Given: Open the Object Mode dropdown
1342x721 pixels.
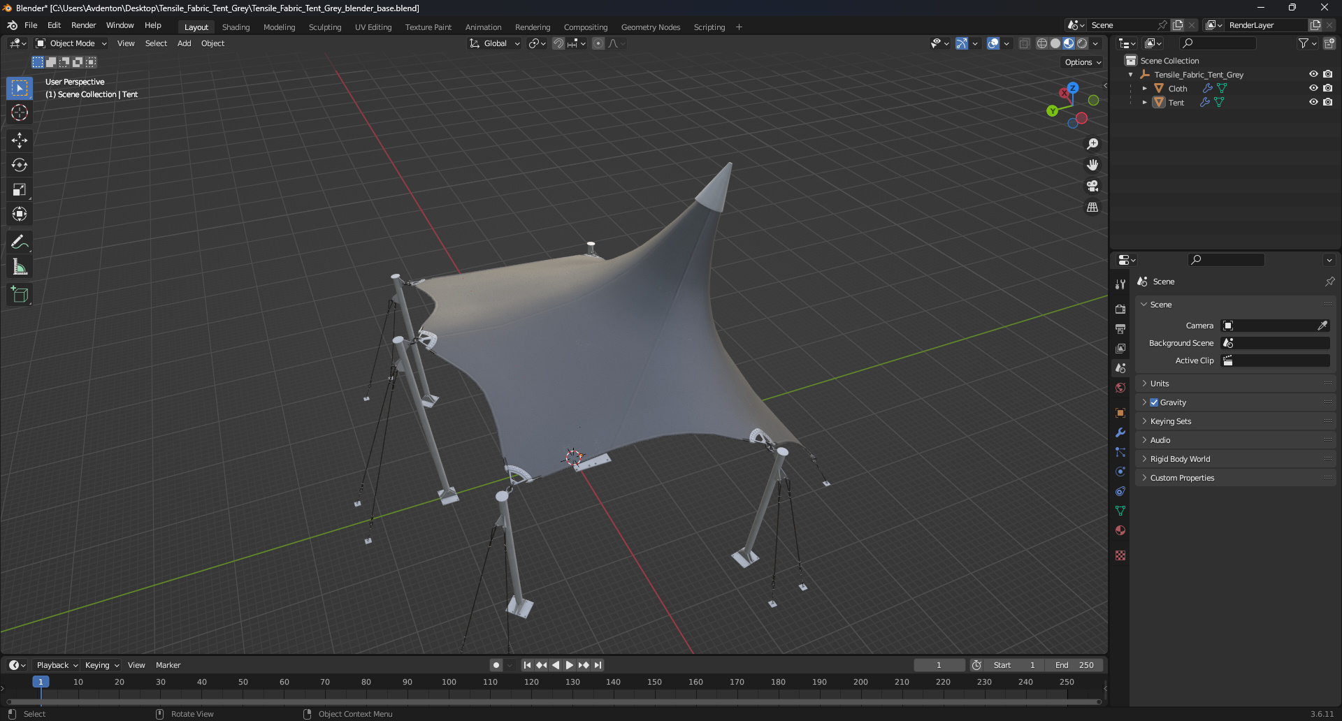Looking at the screenshot, I should click(71, 43).
